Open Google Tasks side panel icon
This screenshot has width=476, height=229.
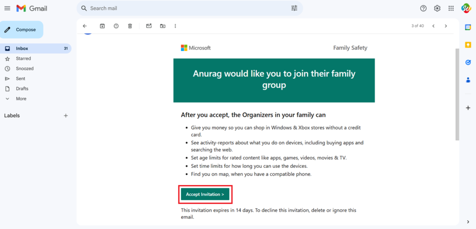[468, 63]
